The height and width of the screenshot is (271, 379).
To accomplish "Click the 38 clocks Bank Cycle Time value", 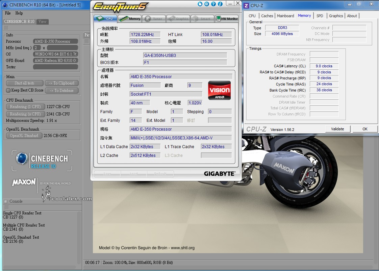I will (x=324, y=90).
